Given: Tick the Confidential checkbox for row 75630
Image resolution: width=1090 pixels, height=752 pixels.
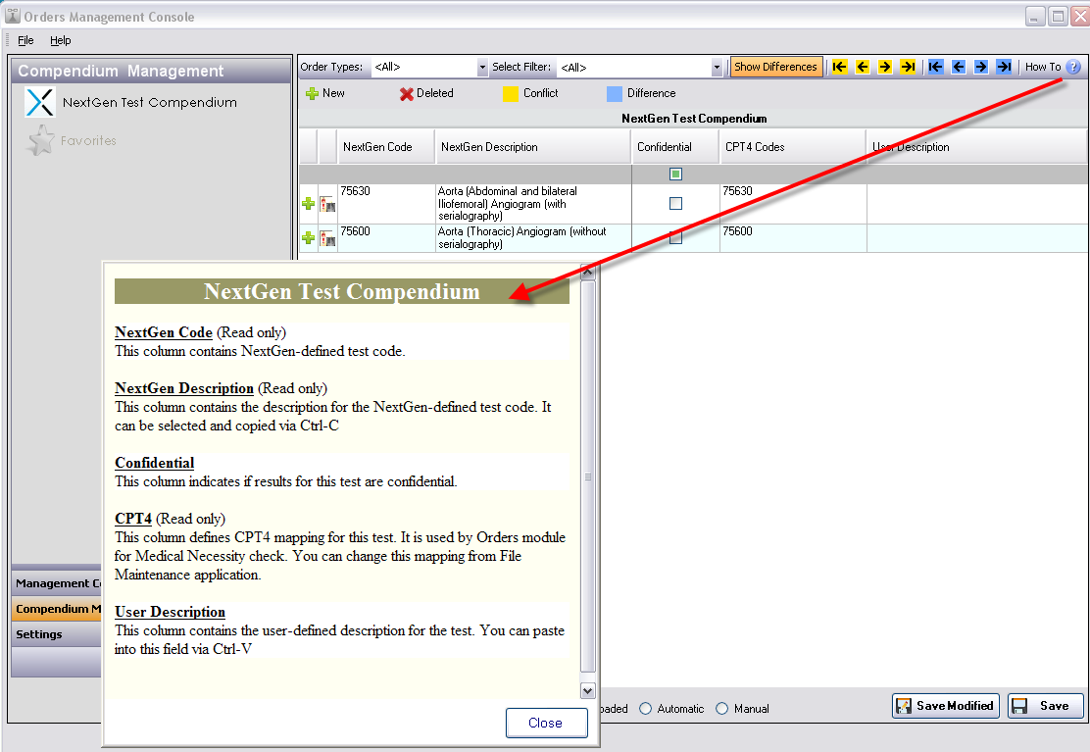Looking at the screenshot, I should pos(675,204).
